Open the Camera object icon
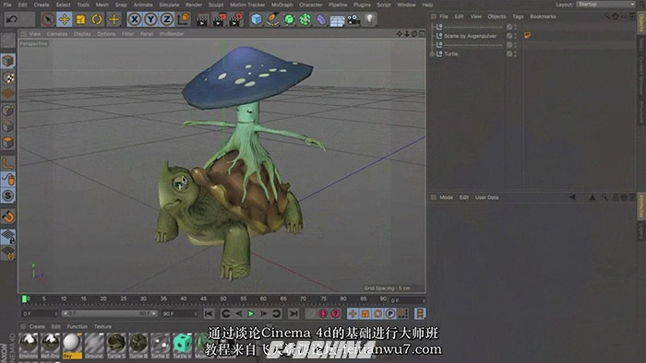Viewport: 646px width, 363px height. [x=353, y=19]
